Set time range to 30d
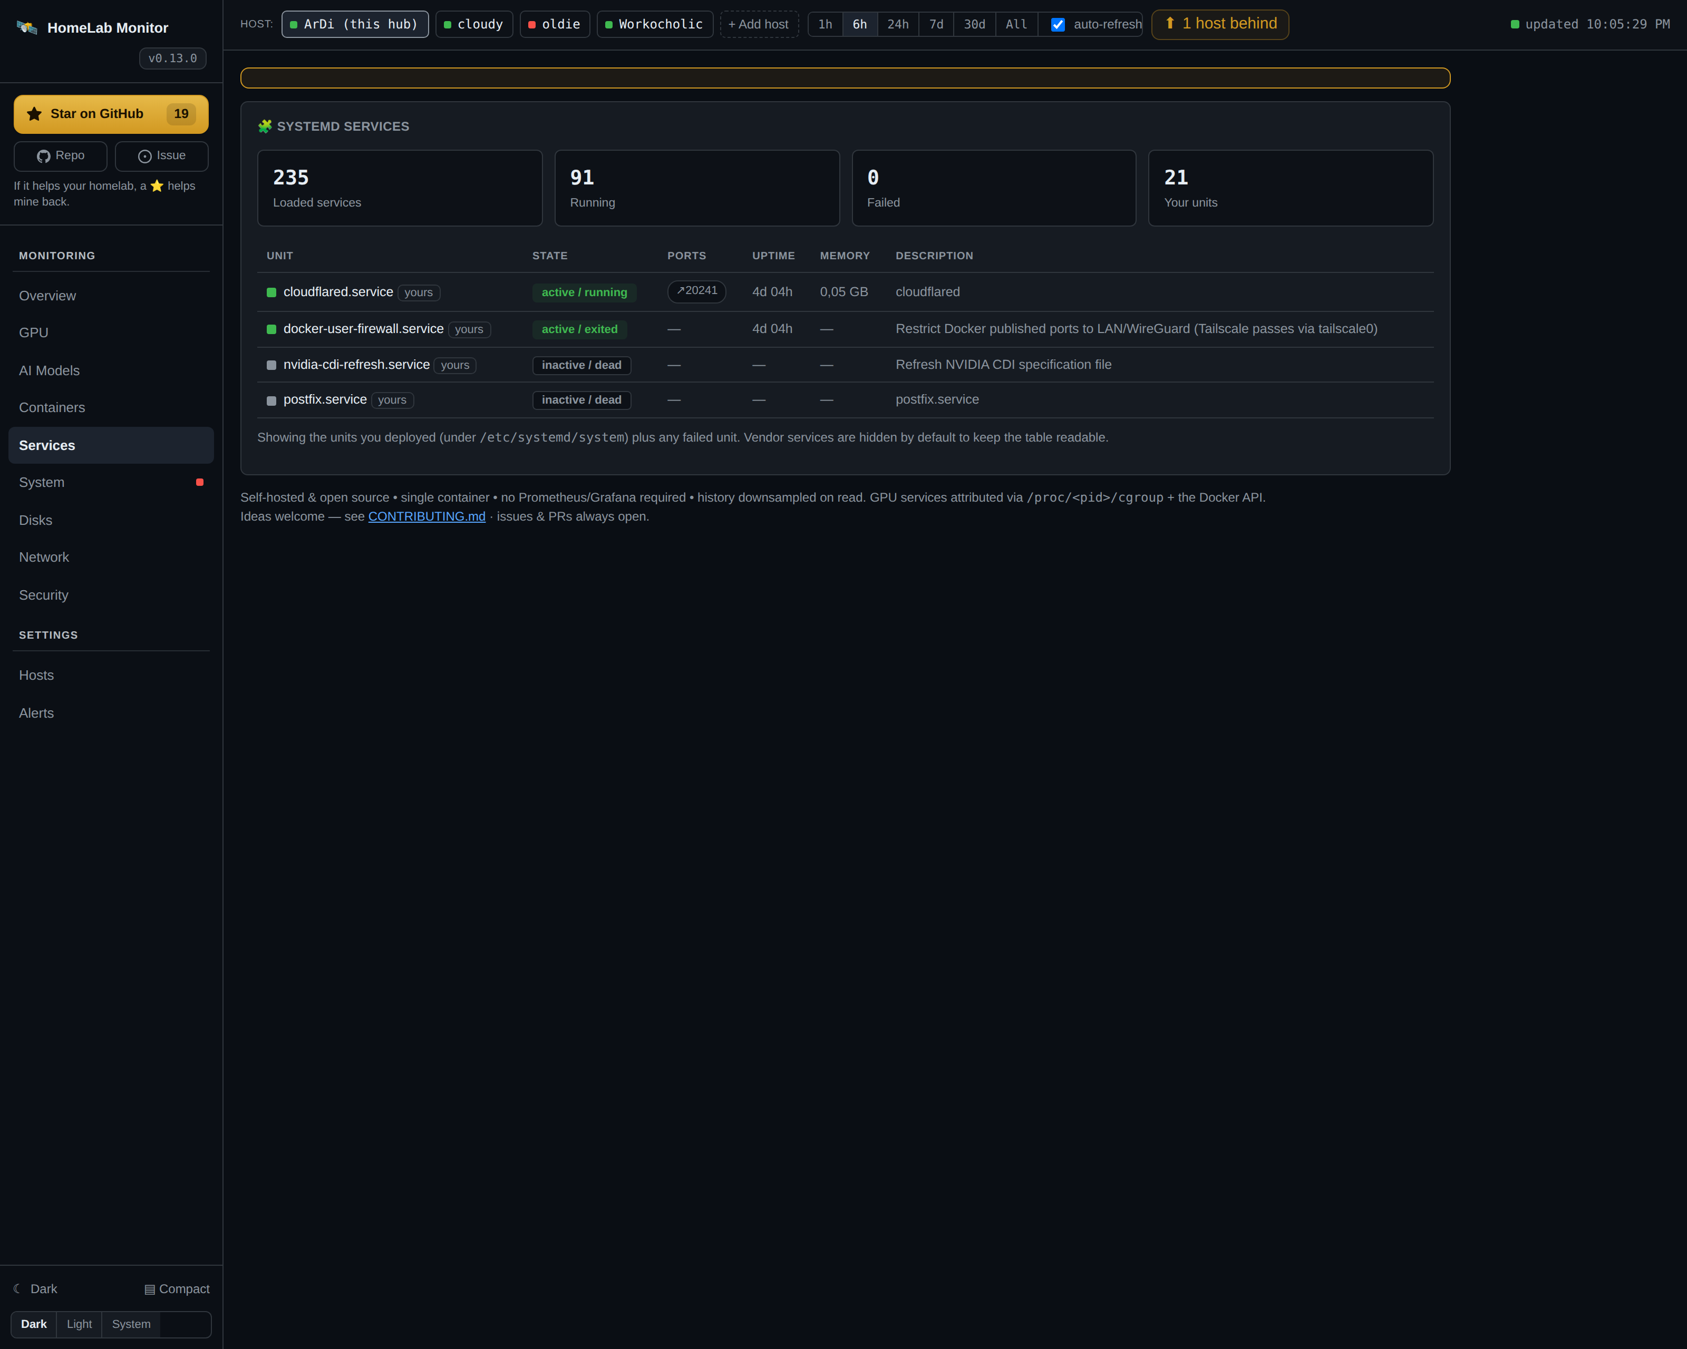Image resolution: width=1687 pixels, height=1349 pixels. coord(975,24)
